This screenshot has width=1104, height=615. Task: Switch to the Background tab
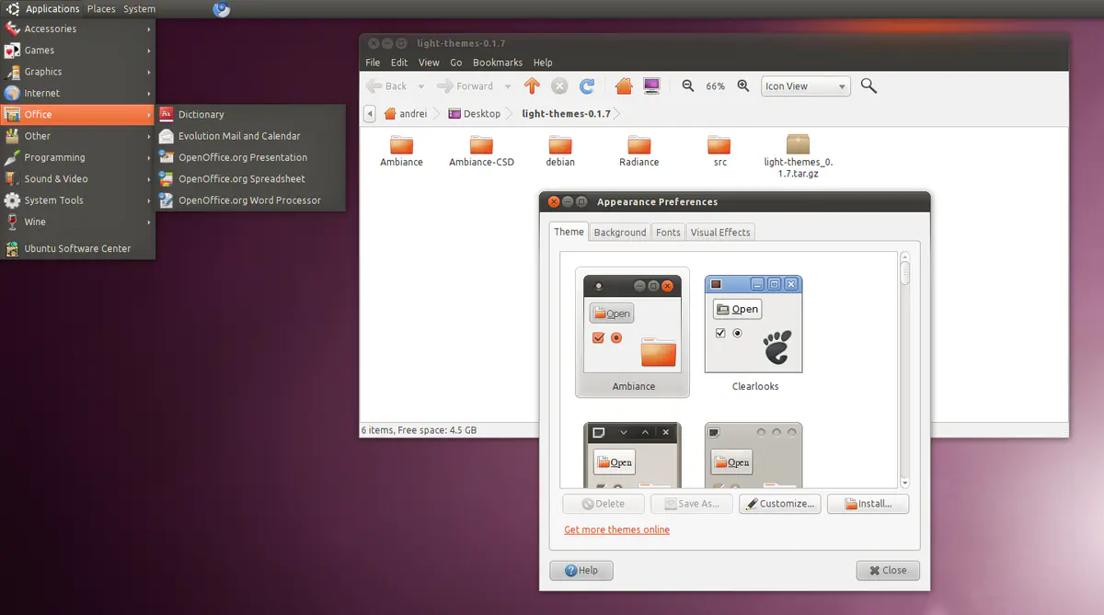pos(619,232)
